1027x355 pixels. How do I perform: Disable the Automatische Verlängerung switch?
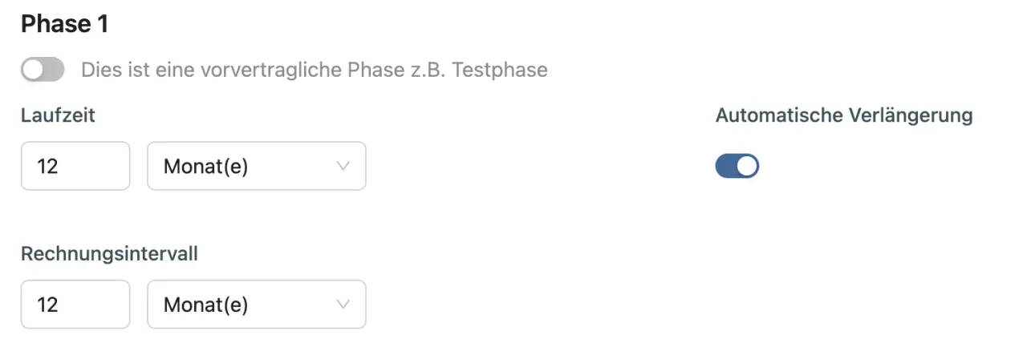coord(737,166)
